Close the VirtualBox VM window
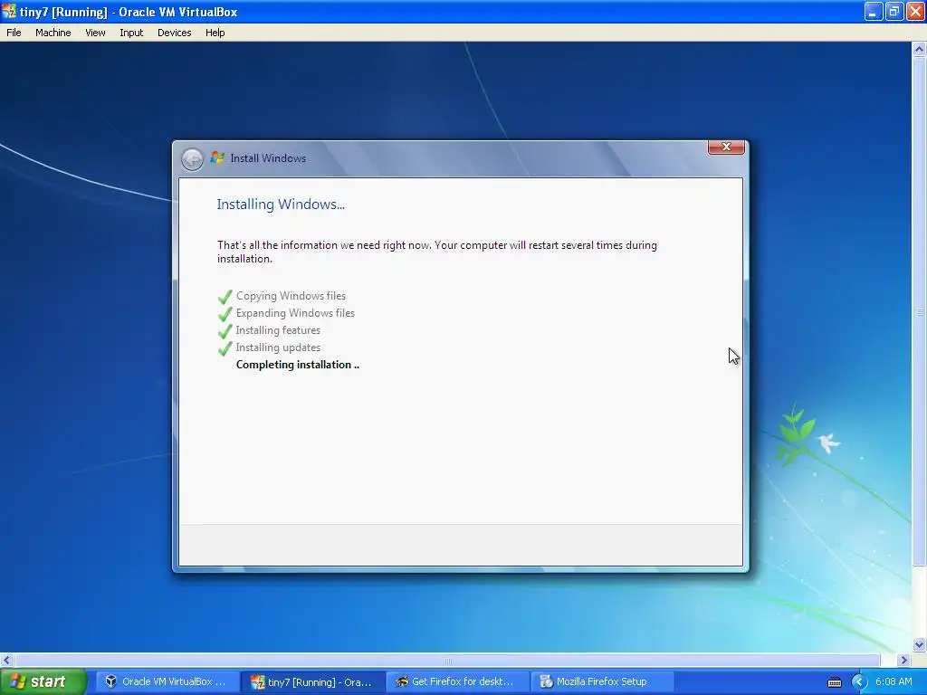Screen dimensions: 927x695 coord(915,11)
